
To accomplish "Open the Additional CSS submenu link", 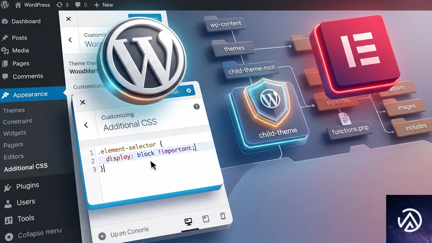I will pos(26,167).
